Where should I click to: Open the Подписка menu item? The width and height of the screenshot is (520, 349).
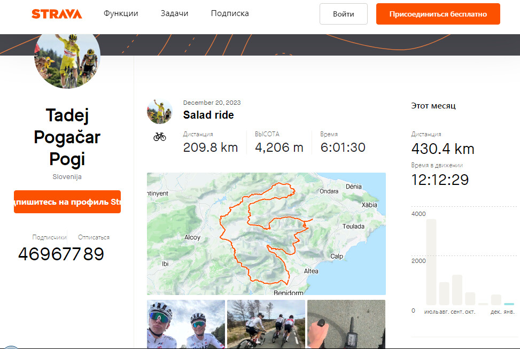pyautogui.click(x=230, y=13)
